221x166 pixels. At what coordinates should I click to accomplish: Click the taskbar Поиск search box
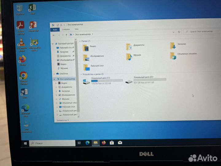tap(52, 143)
